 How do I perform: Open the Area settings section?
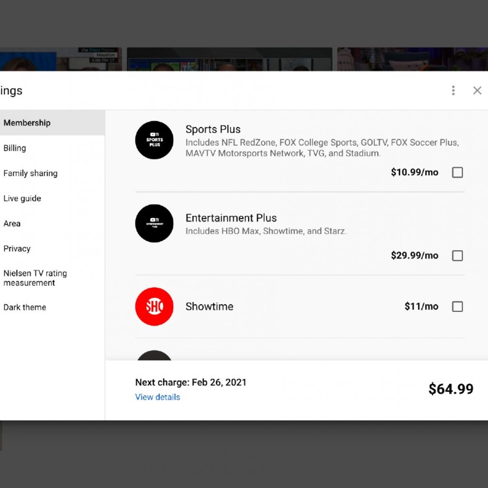pyautogui.click(x=12, y=223)
